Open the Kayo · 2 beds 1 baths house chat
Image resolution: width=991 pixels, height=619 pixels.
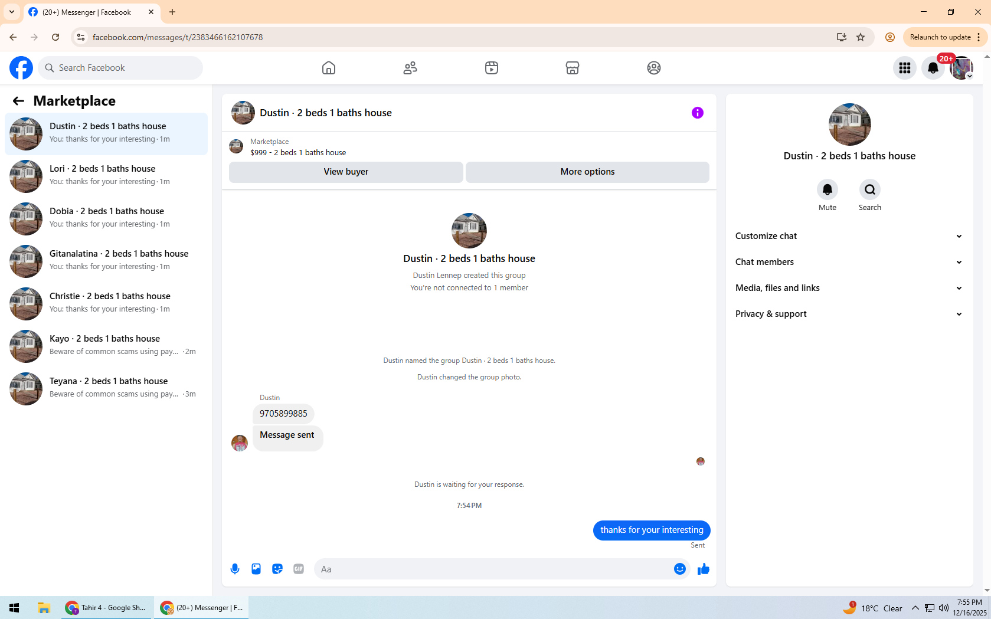coord(106,346)
